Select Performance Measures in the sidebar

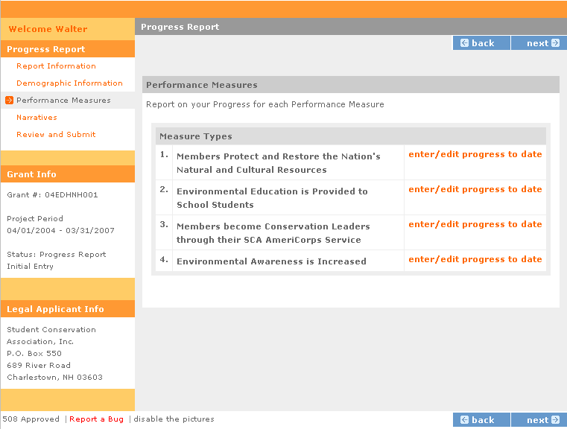(x=63, y=101)
